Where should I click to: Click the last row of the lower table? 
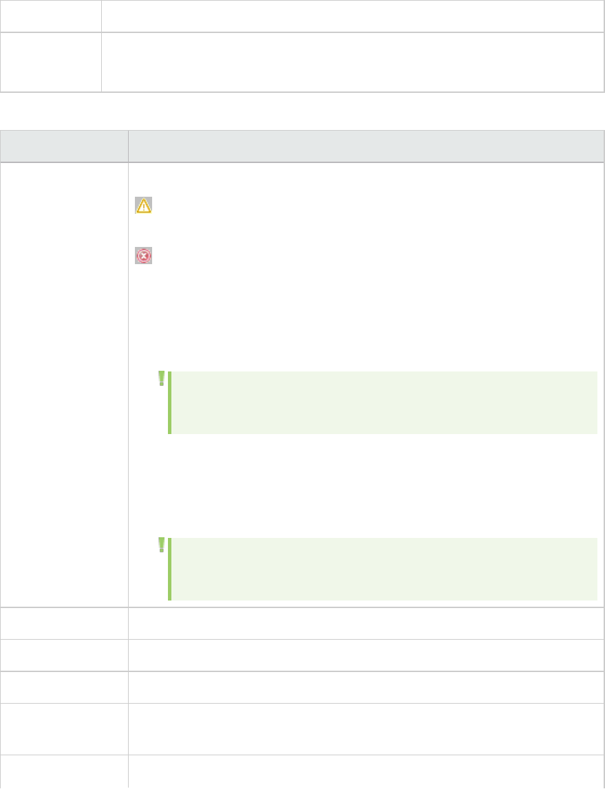click(x=365, y=770)
